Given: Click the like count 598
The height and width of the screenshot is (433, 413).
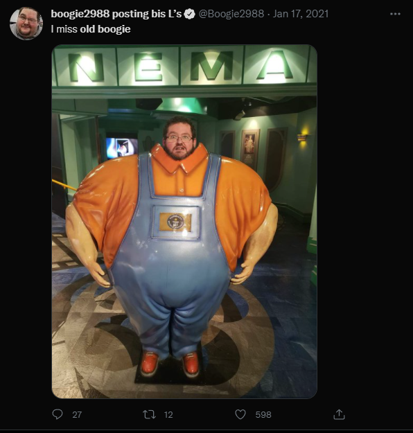Looking at the screenshot, I should (263, 414).
